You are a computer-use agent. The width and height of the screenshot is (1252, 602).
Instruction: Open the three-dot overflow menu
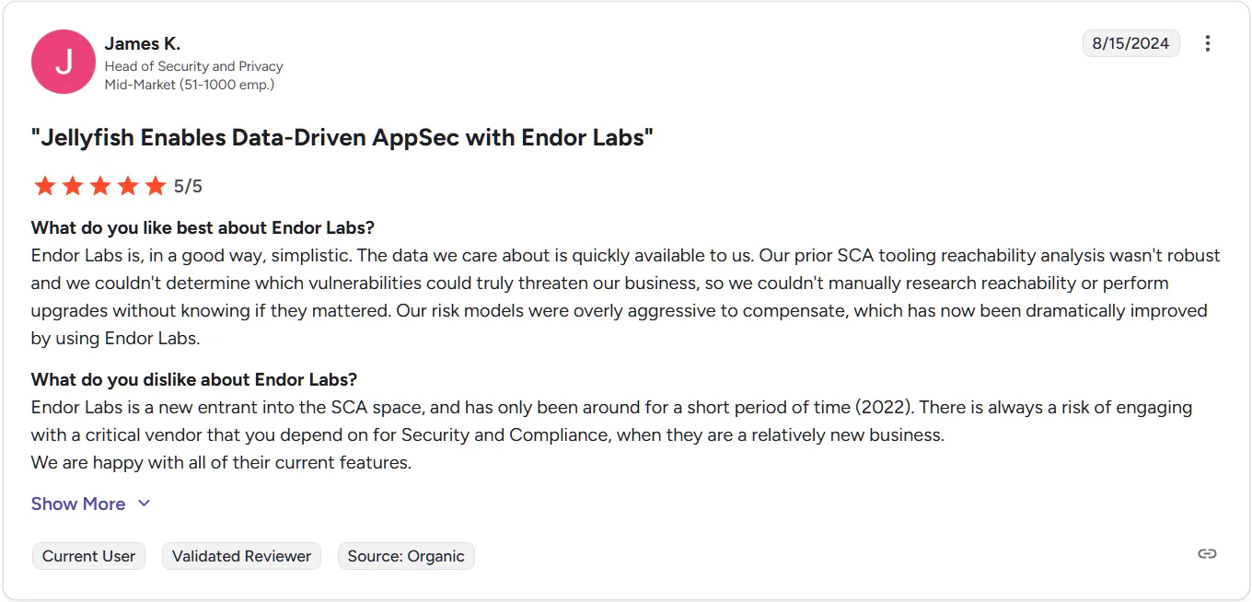[x=1207, y=43]
